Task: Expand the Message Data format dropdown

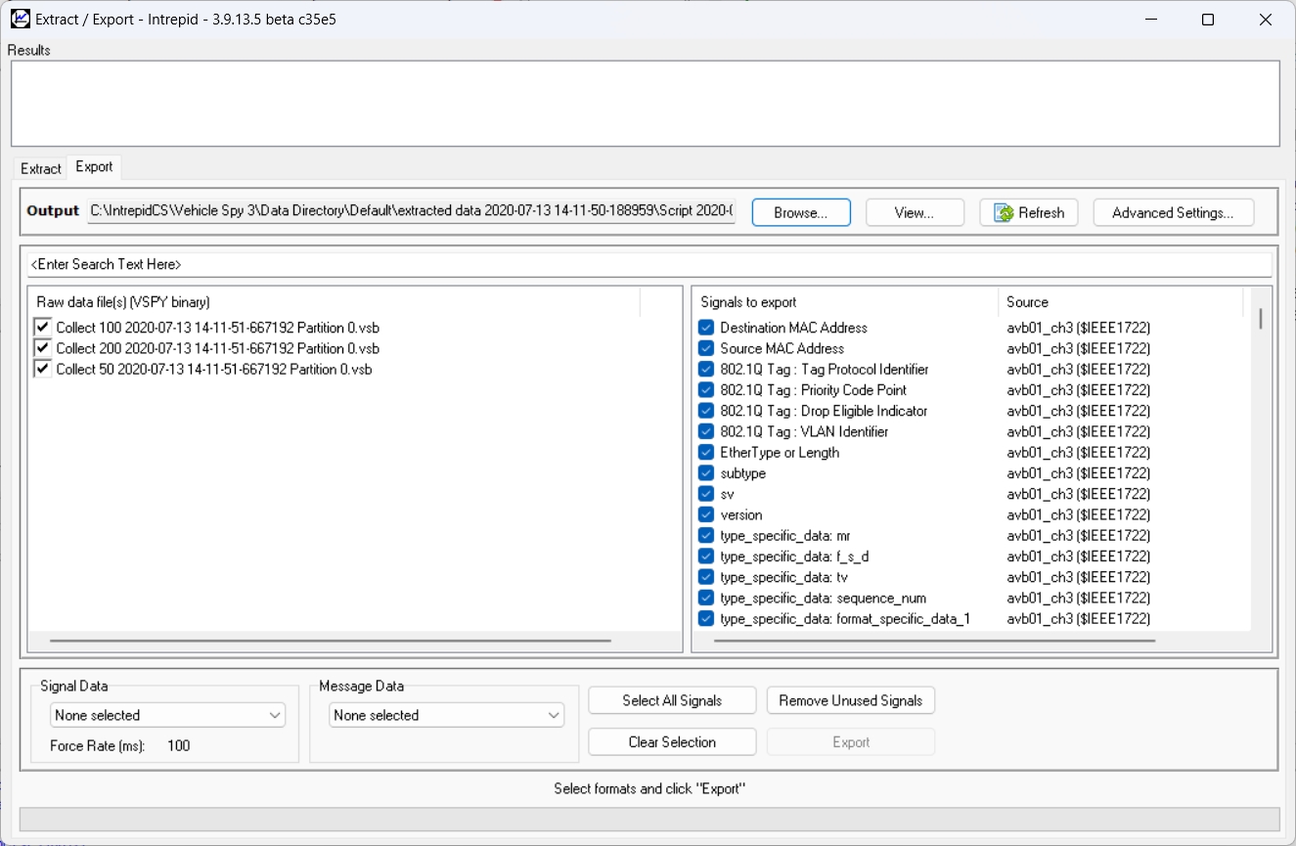Action: (x=446, y=715)
